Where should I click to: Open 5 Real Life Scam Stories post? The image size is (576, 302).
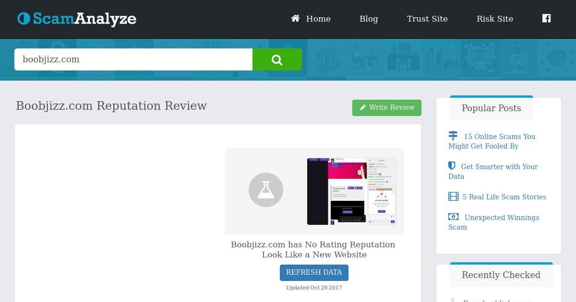504,197
